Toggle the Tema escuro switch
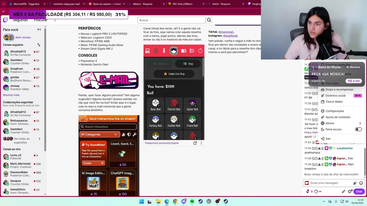Viewport: 367px width, 206px height. (358, 129)
